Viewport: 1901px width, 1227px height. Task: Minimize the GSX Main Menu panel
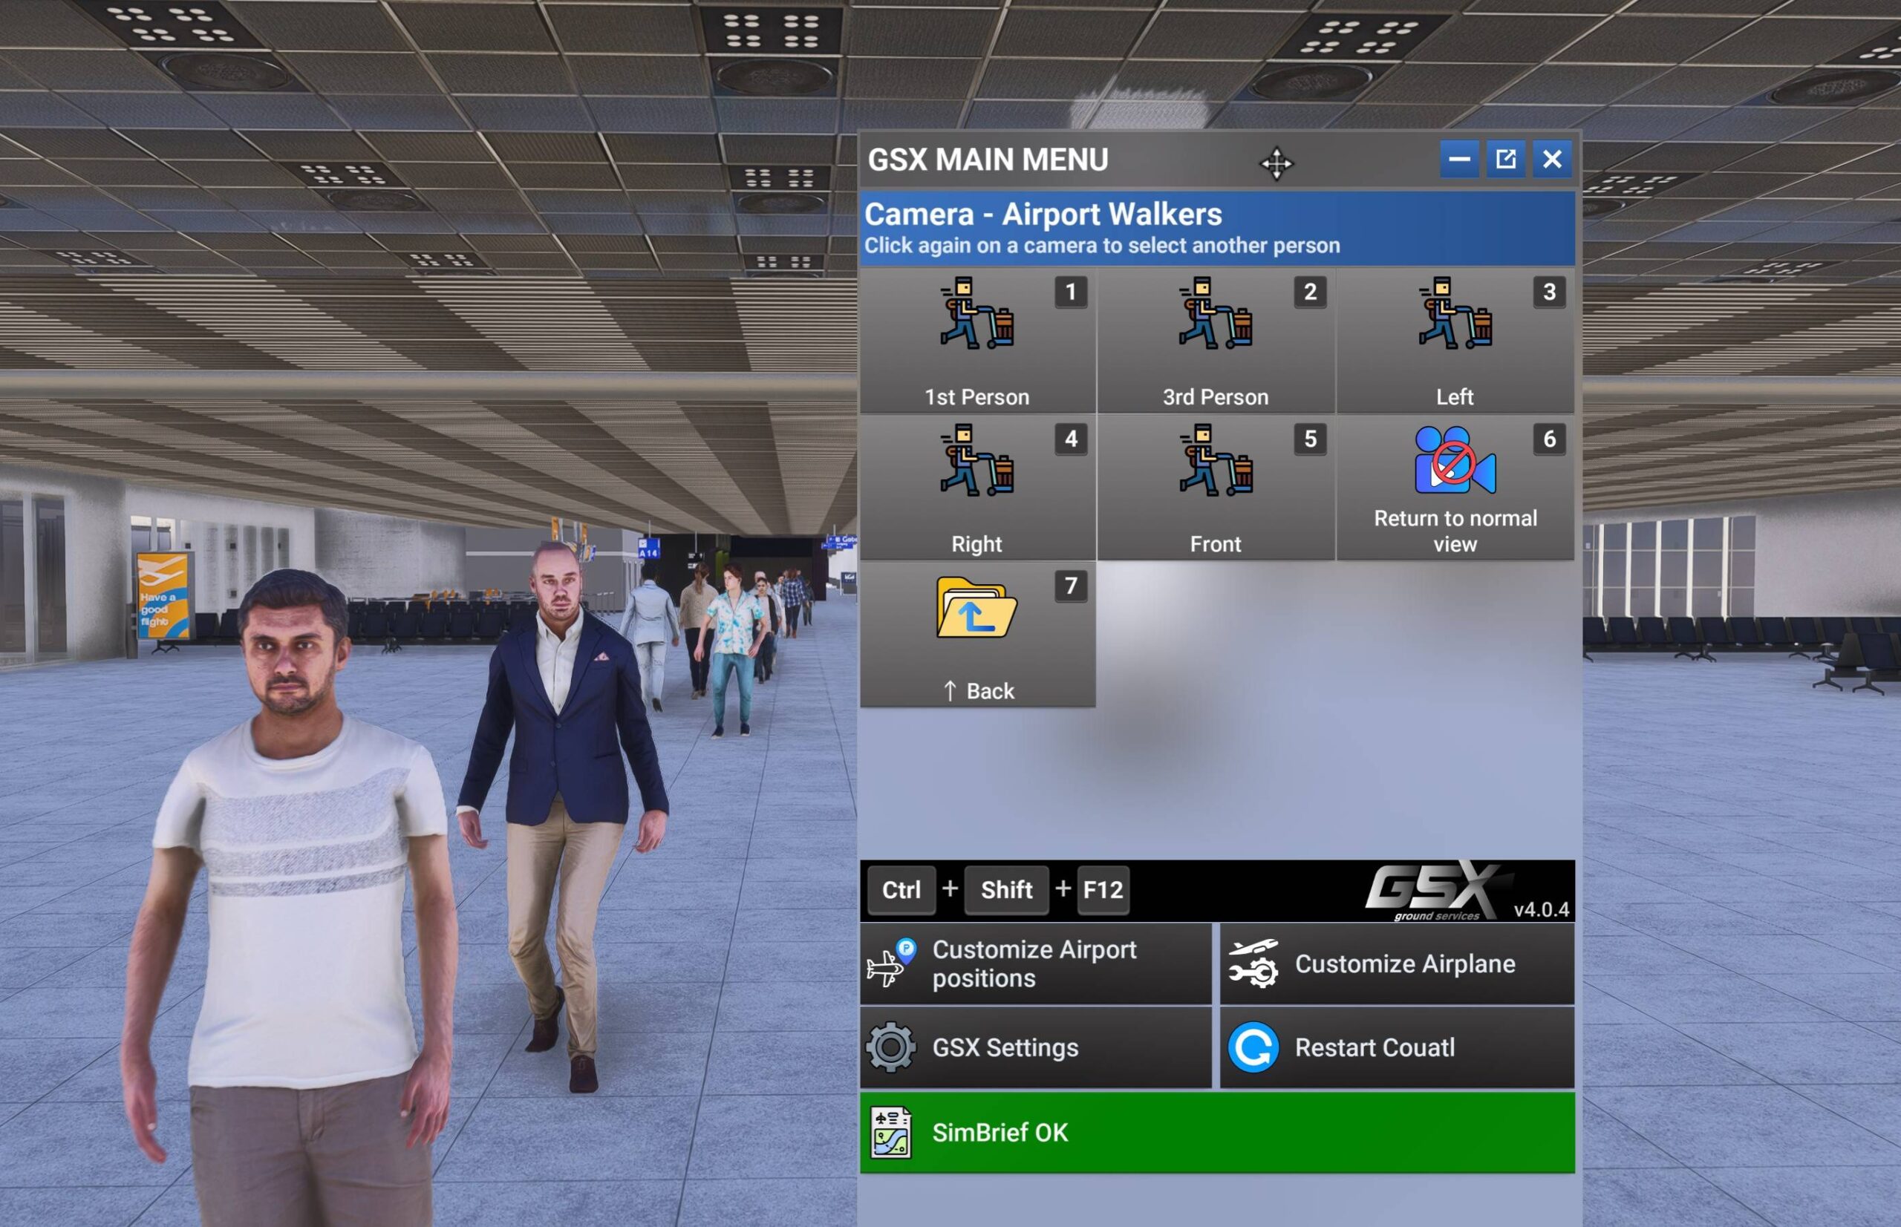[x=1459, y=160]
